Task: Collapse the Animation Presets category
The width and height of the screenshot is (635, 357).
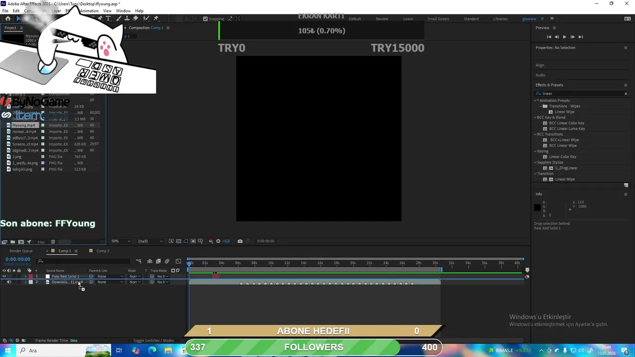Action: click(536, 101)
